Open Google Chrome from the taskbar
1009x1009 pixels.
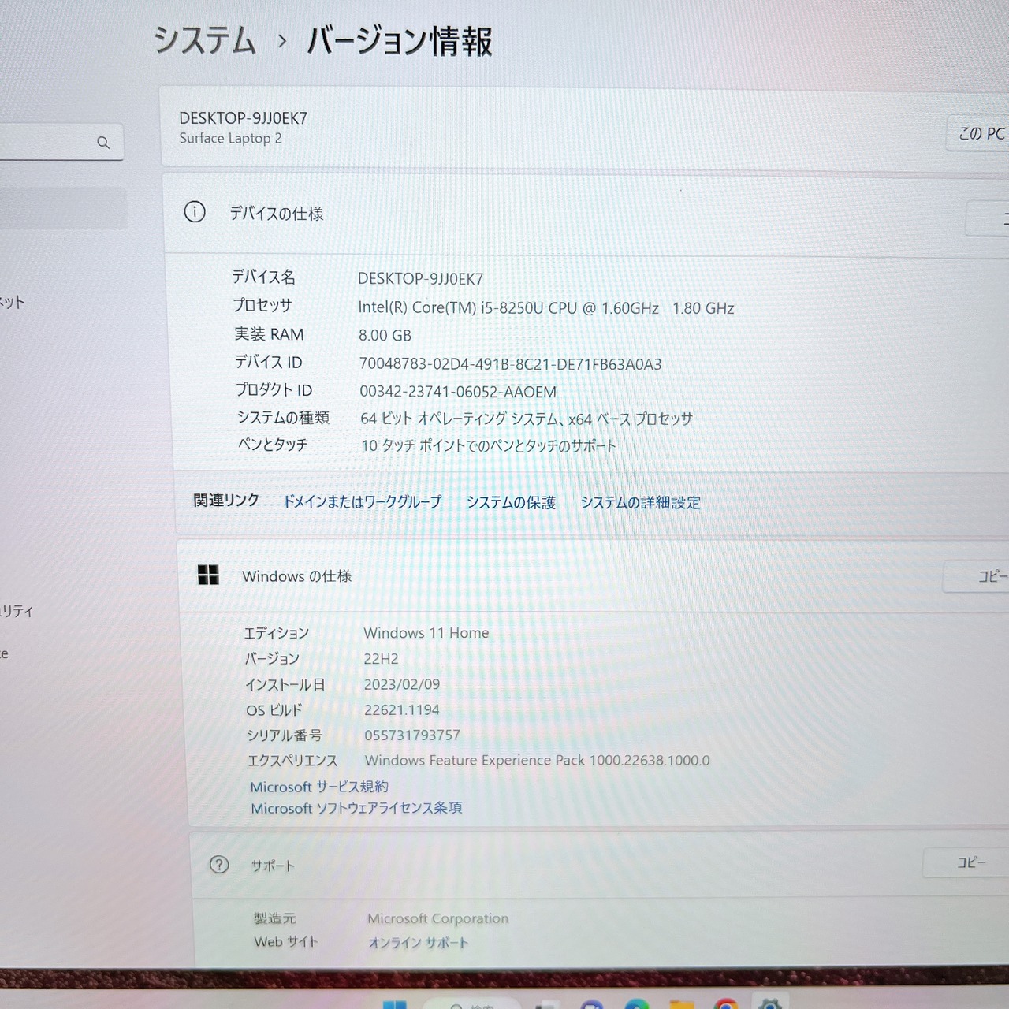[726, 1003]
